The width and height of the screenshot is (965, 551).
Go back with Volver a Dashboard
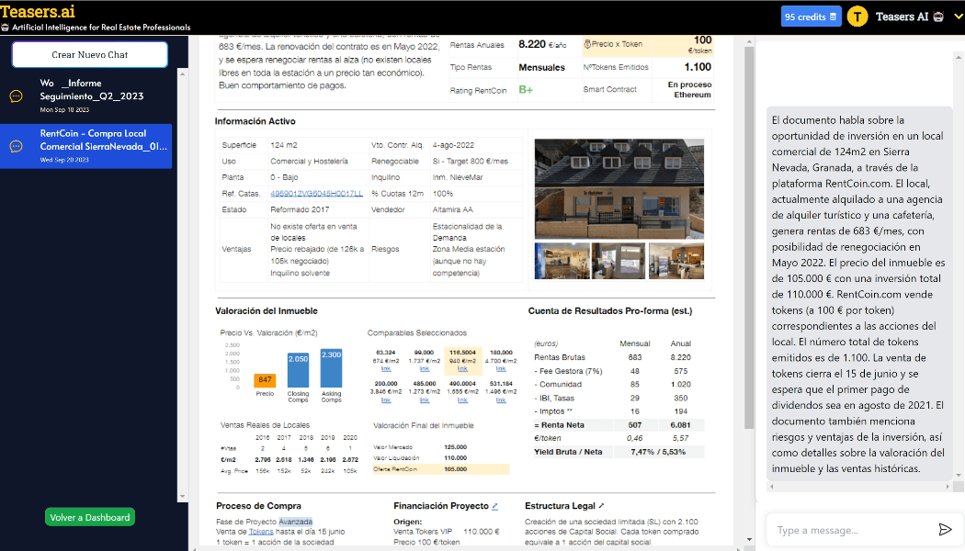tap(90, 517)
